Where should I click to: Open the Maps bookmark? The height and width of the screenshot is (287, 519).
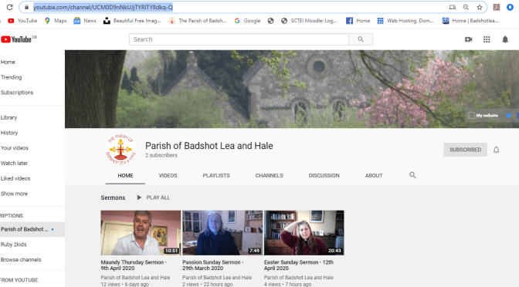(x=56, y=21)
